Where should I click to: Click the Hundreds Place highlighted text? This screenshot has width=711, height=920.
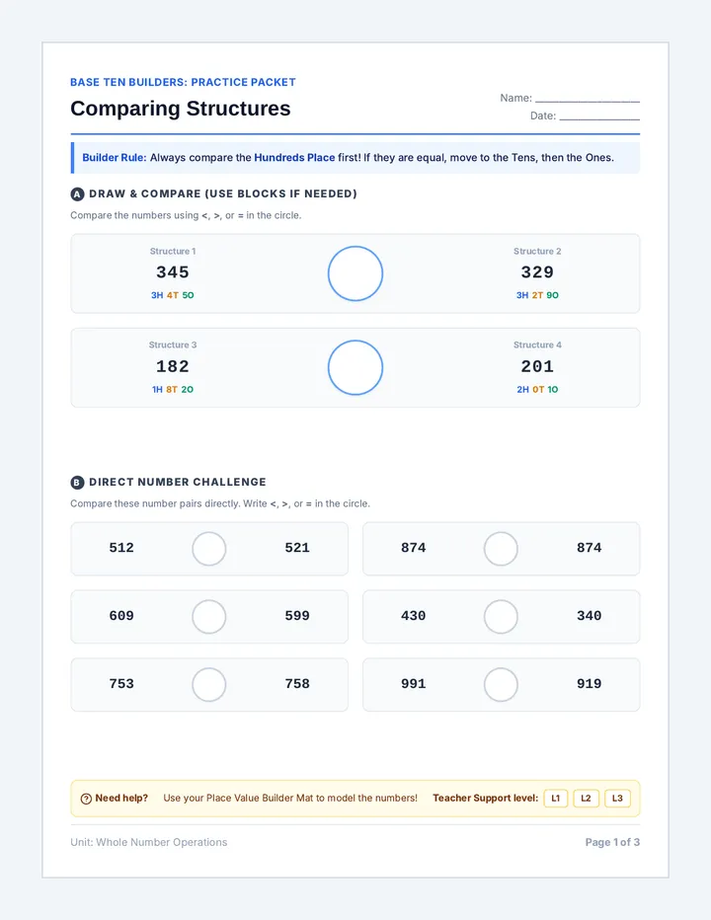[x=294, y=157]
